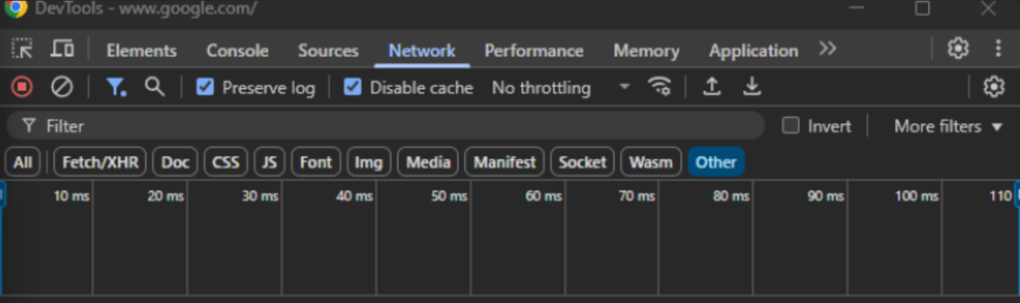Open Network panel settings gear
The image size is (1020, 303).
(993, 87)
